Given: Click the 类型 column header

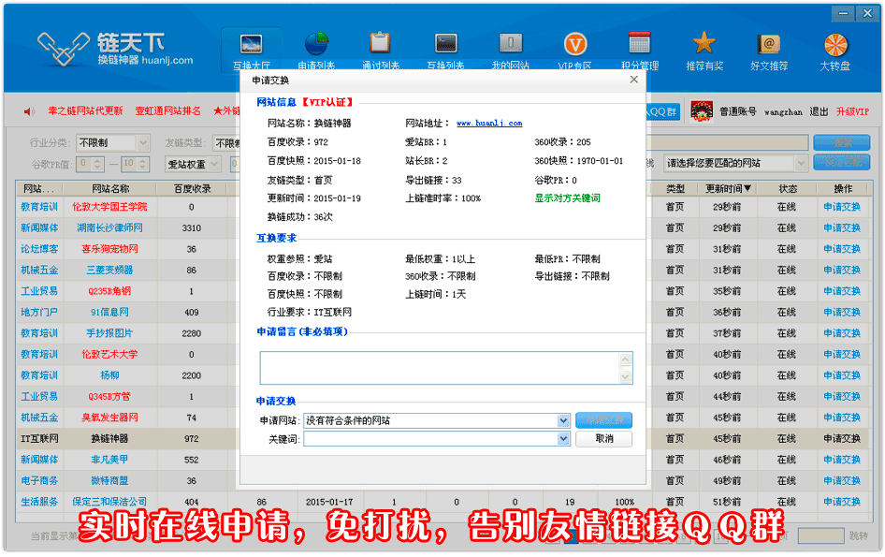Looking at the screenshot, I should (675, 189).
